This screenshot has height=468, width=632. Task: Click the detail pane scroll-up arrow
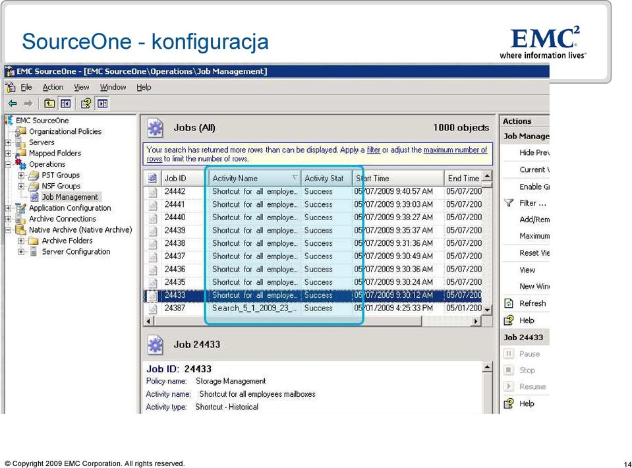pyautogui.click(x=487, y=367)
